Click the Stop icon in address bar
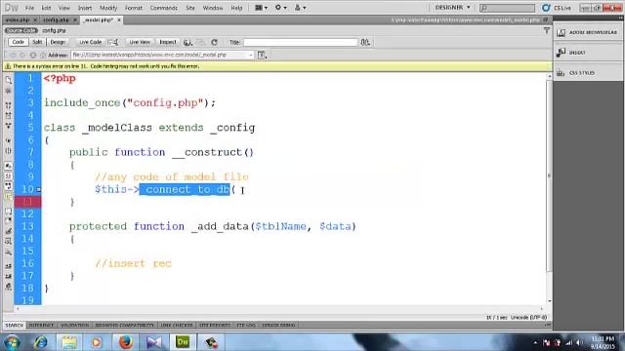 coord(32,55)
